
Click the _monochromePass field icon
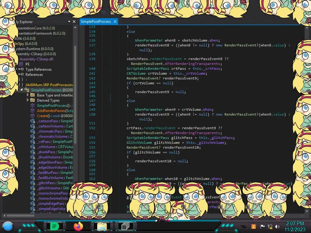[x=33, y=193]
